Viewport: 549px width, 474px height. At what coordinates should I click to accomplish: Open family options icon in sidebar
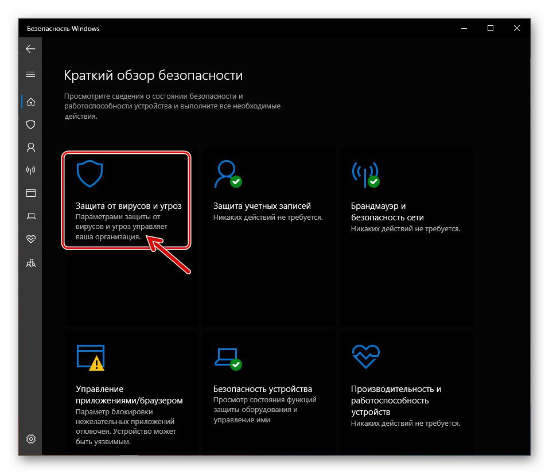tap(31, 263)
